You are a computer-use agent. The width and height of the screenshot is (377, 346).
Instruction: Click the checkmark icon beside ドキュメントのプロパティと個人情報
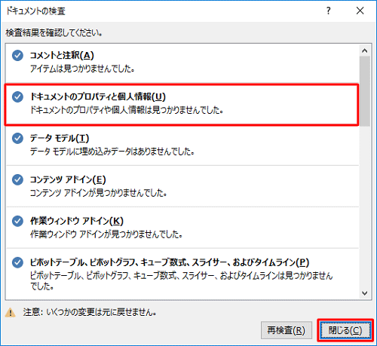coord(17,96)
